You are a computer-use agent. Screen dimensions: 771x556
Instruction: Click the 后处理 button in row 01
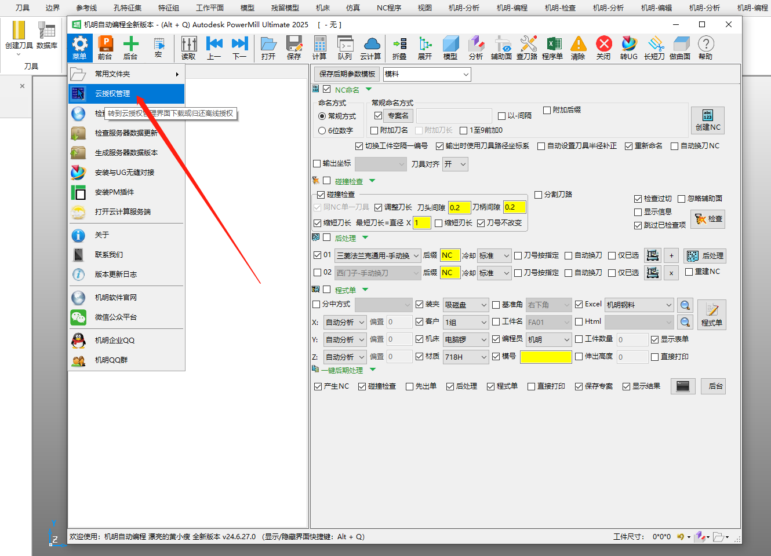pos(704,256)
